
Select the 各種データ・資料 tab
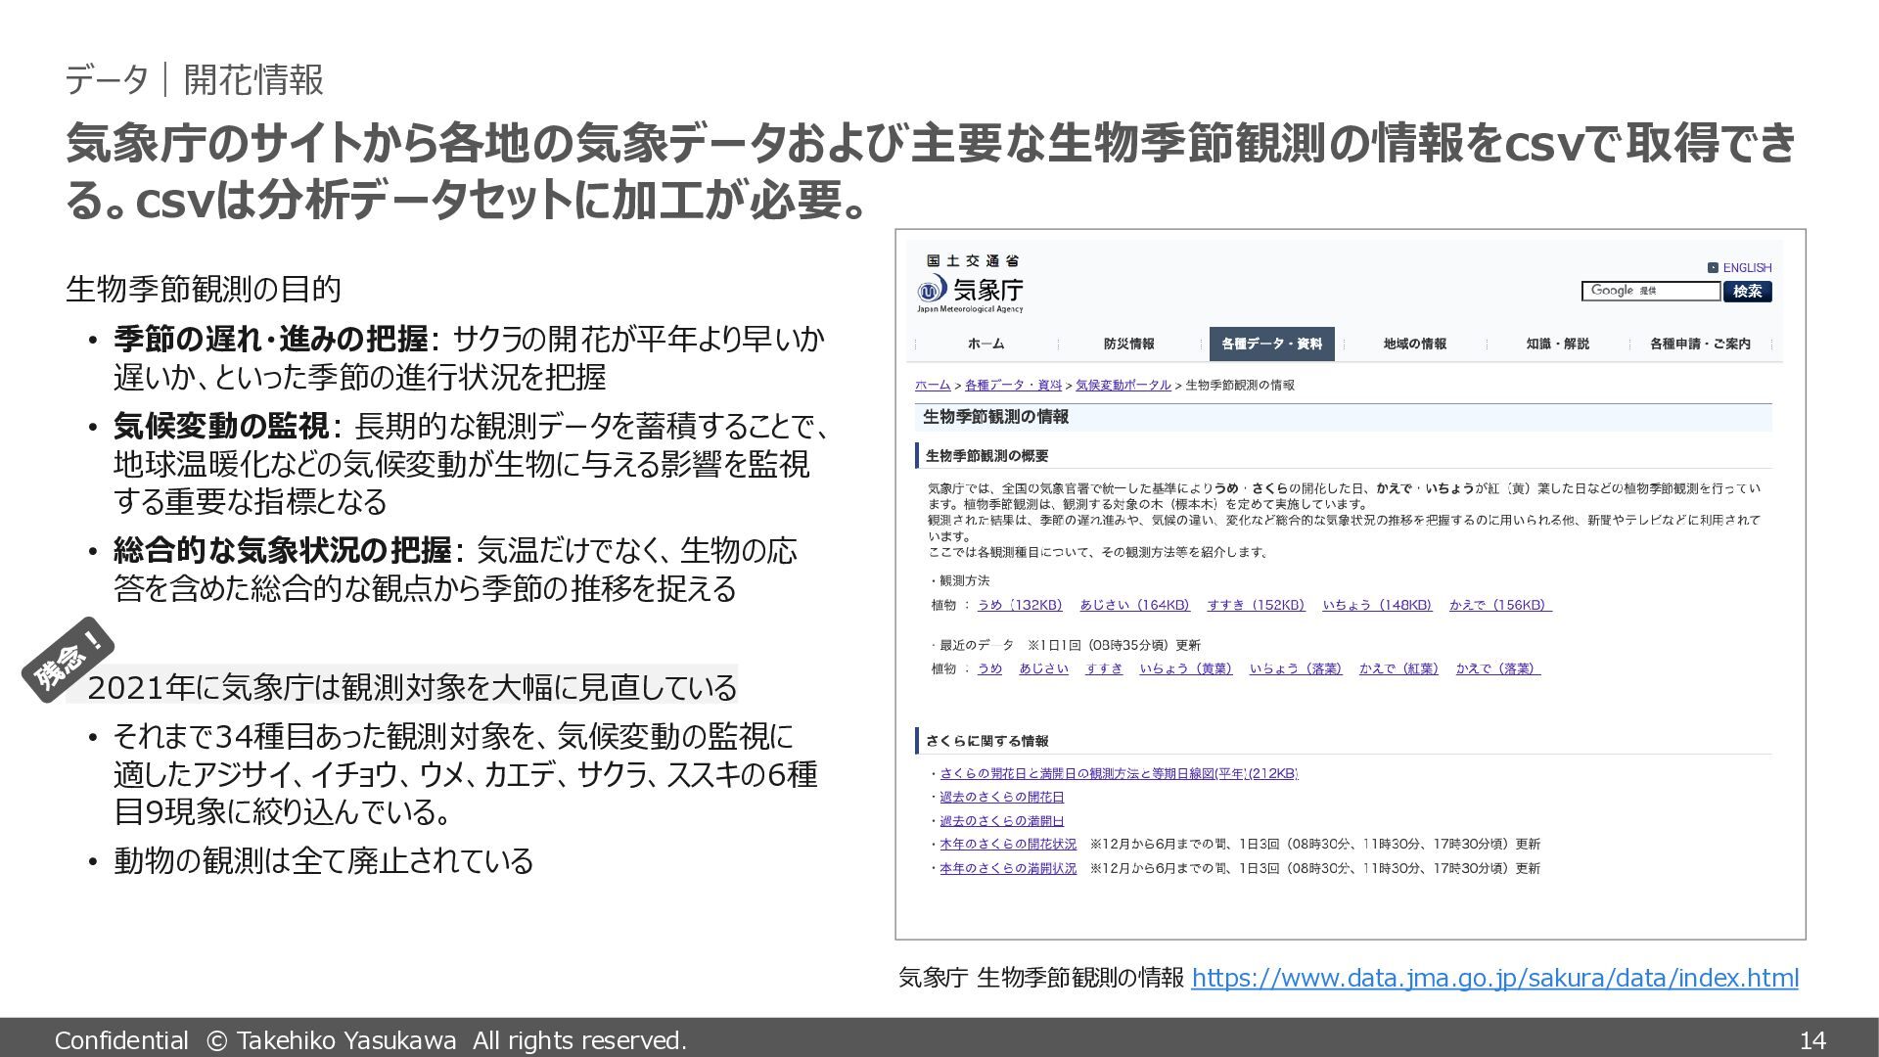(x=1271, y=344)
